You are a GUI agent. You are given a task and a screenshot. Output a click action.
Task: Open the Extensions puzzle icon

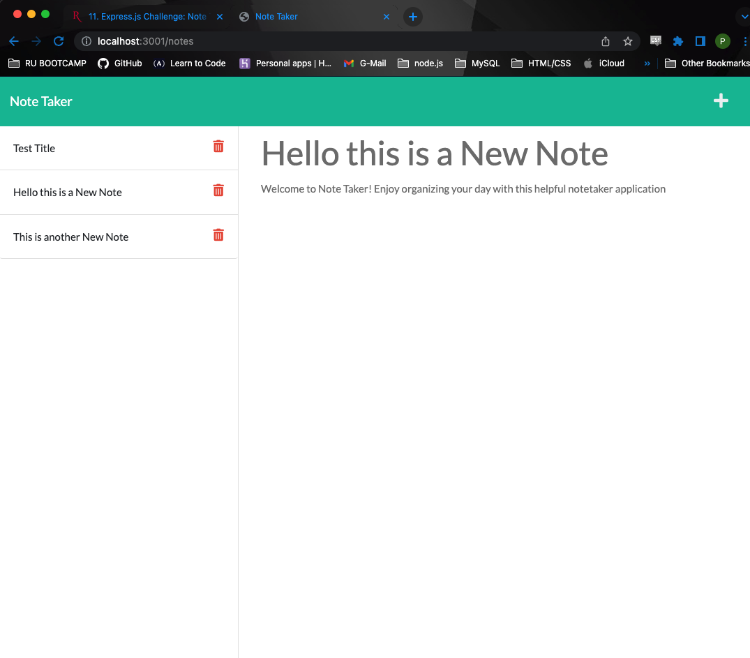[677, 41]
